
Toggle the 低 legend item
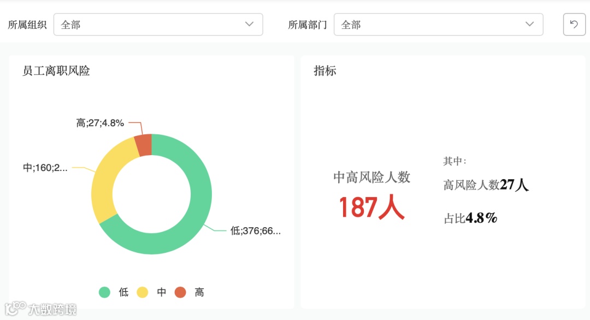(x=114, y=292)
